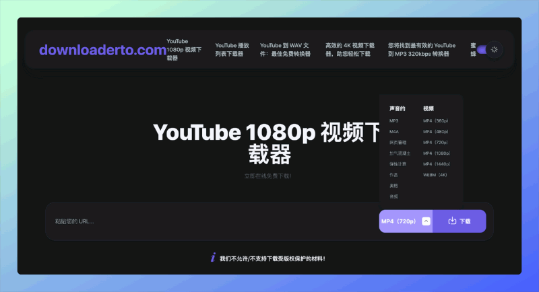Choose WEBM (4K) video format
This screenshot has width=539, height=292.
coord(435,175)
